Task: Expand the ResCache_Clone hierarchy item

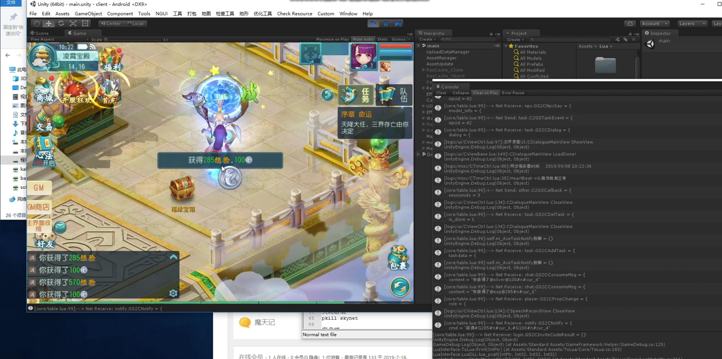Action: 423,70
